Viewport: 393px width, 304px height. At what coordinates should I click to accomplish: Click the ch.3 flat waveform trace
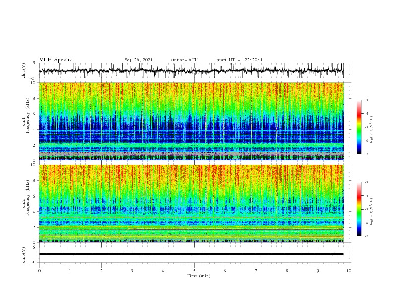(x=191, y=254)
